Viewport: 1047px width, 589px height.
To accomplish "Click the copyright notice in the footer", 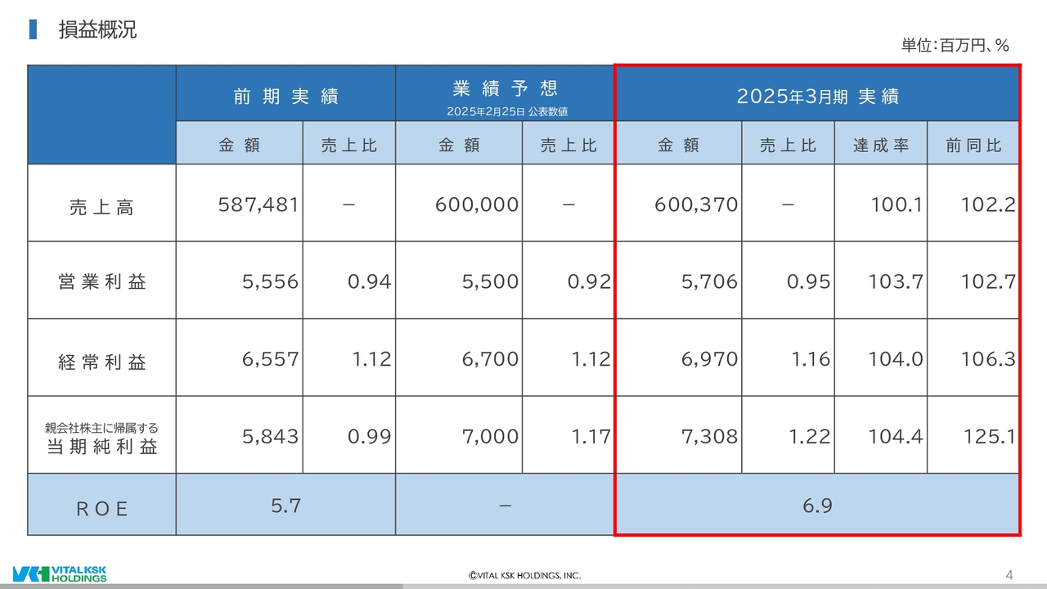I will [x=524, y=576].
